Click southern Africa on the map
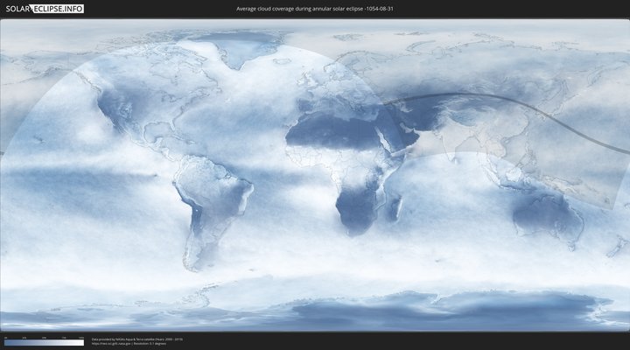The width and height of the screenshot is (630, 350). 354,210
